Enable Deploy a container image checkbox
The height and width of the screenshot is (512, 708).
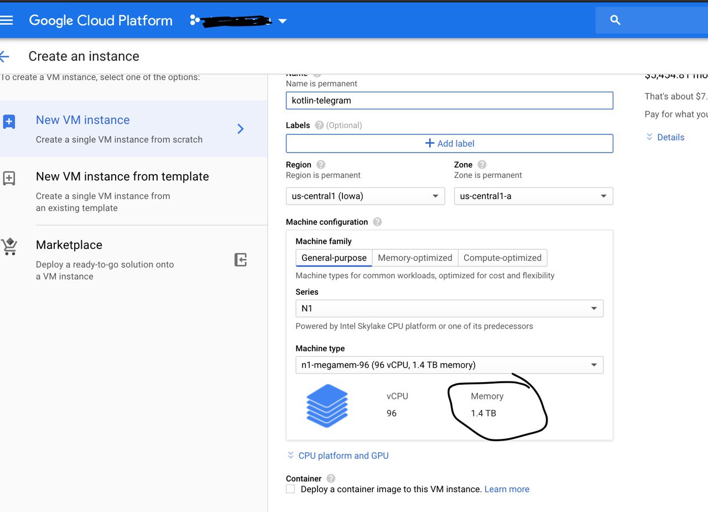click(x=290, y=489)
